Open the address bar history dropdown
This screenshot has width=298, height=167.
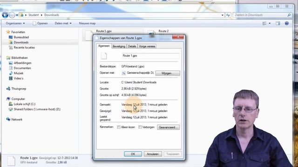pyautogui.click(x=223, y=15)
